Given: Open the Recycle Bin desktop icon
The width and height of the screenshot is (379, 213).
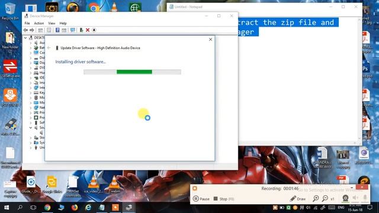Looking at the screenshot, I should point(10,11).
